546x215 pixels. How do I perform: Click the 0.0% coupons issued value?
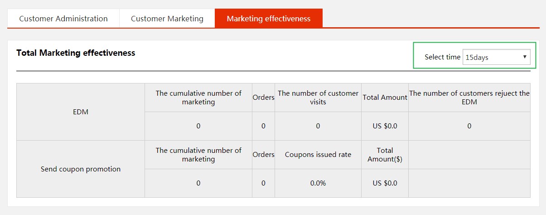tap(318, 183)
